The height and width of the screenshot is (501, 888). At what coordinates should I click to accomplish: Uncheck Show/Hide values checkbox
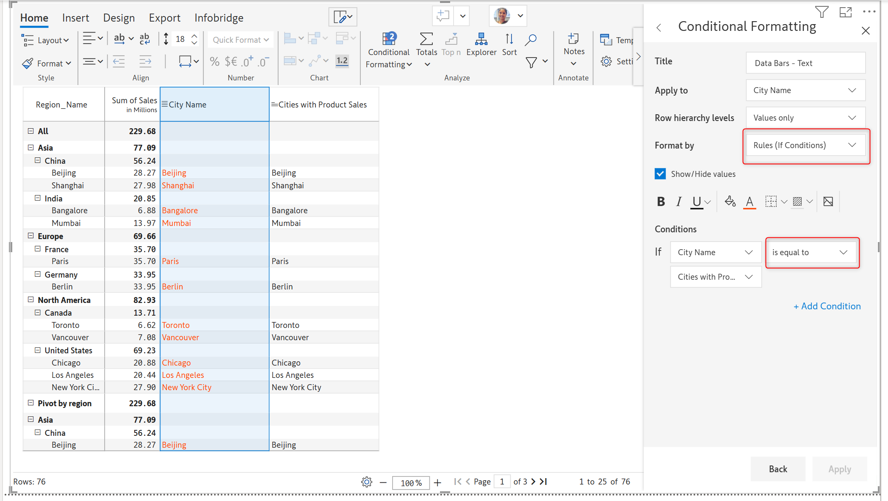click(x=660, y=174)
